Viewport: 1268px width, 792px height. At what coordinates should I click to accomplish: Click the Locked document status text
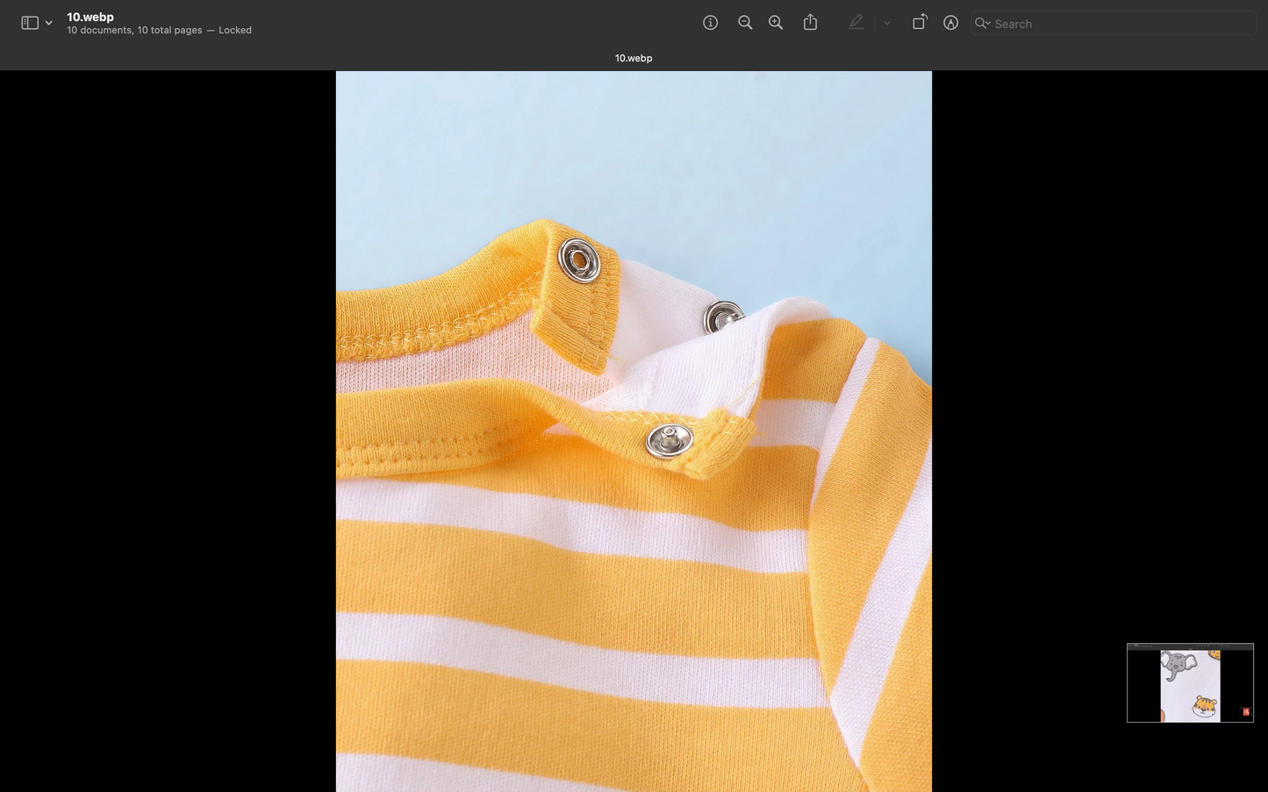[234, 30]
